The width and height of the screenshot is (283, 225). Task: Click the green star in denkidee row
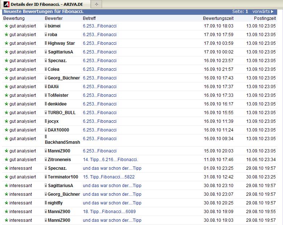click(6, 104)
